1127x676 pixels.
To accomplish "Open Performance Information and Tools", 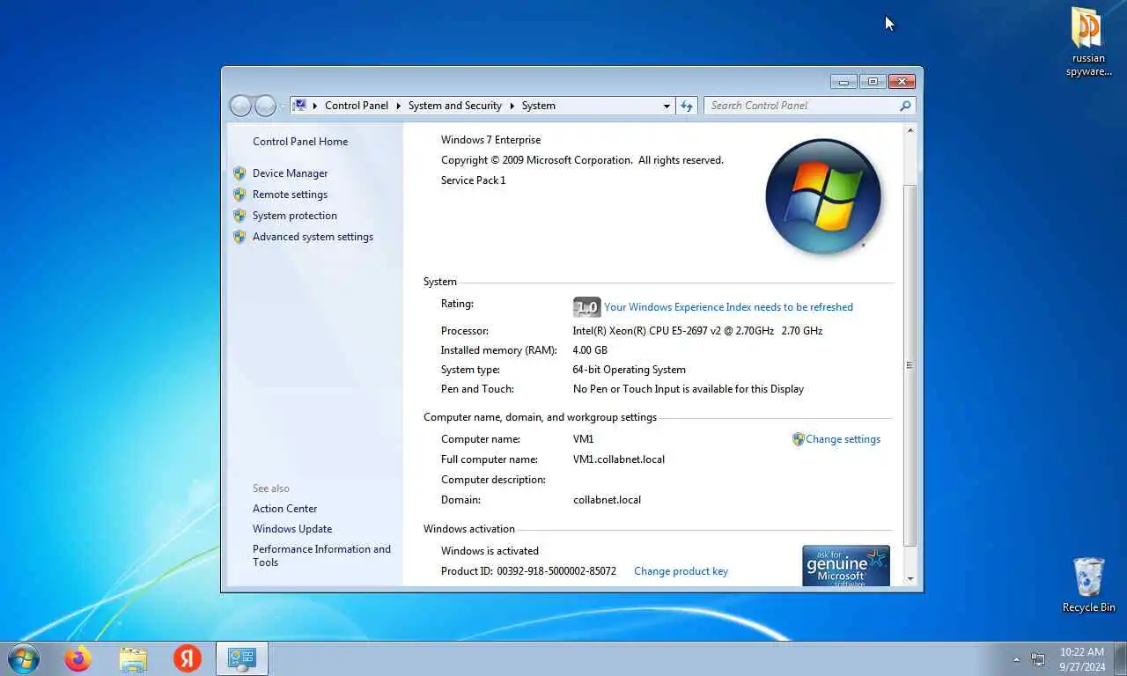I will tap(321, 555).
